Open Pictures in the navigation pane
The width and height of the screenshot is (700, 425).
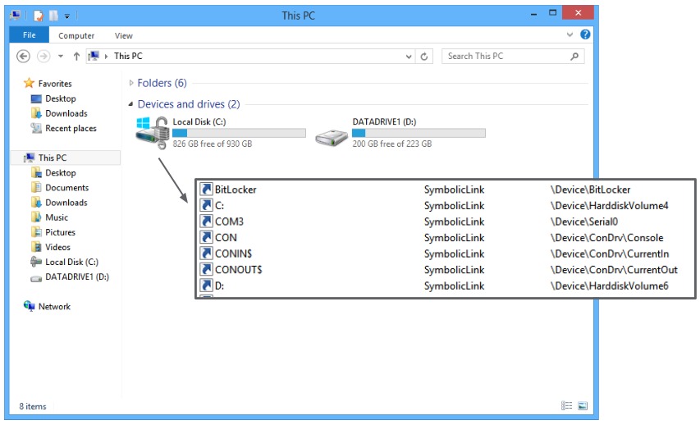coord(60,232)
